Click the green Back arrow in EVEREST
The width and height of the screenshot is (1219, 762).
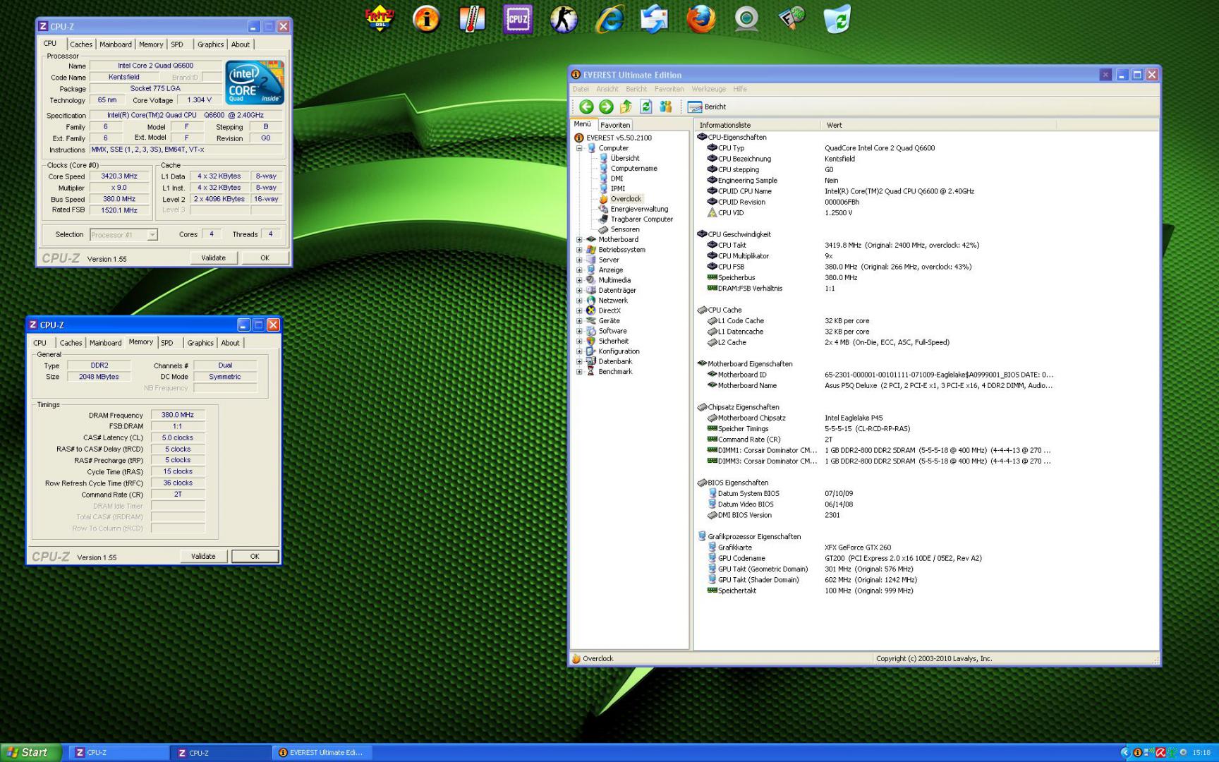[x=586, y=107]
